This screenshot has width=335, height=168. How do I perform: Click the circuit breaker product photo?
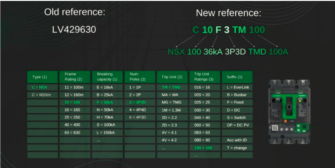point(289,112)
